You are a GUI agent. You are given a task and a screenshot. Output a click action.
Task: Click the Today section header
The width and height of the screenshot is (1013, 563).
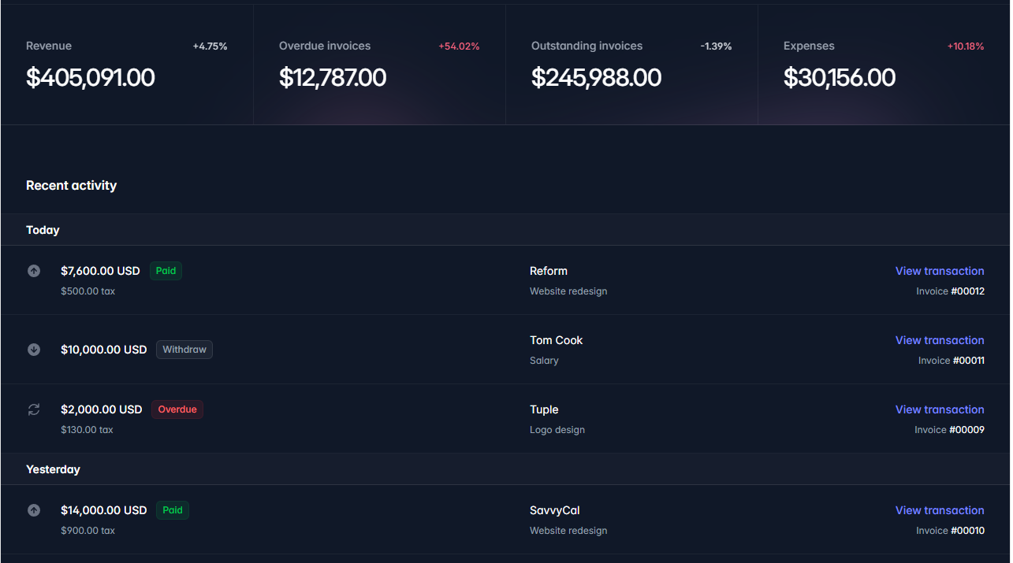pos(43,229)
